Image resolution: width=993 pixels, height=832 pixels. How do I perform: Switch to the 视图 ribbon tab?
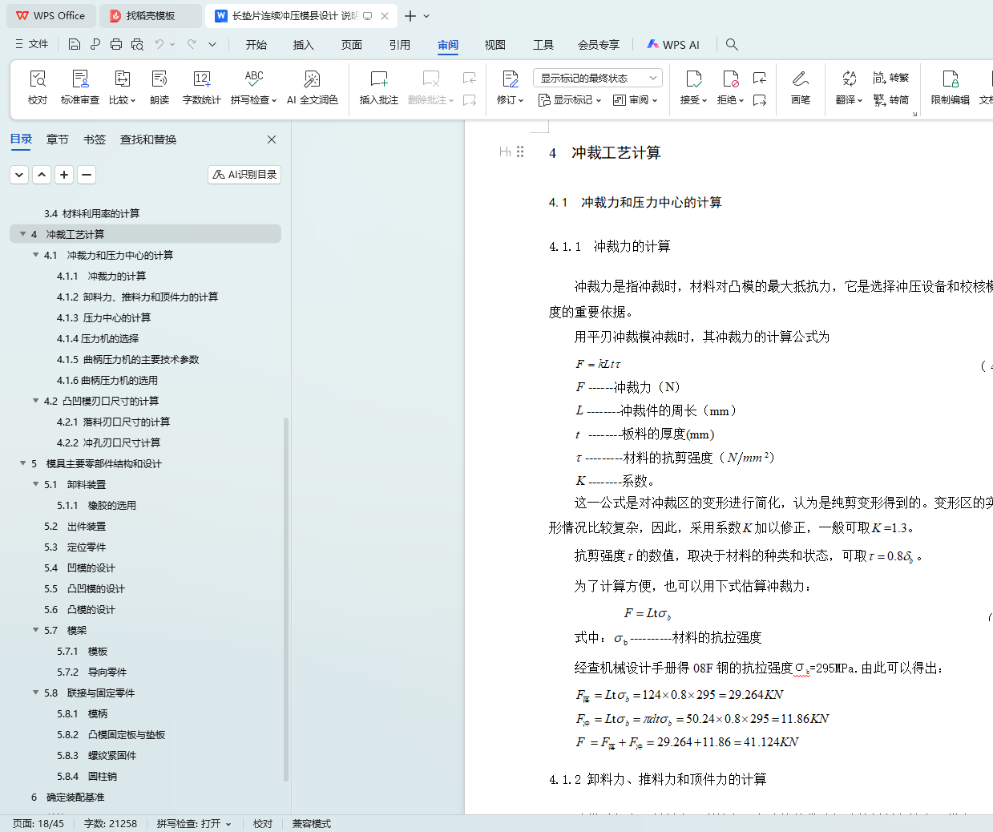click(x=495, y=45)
